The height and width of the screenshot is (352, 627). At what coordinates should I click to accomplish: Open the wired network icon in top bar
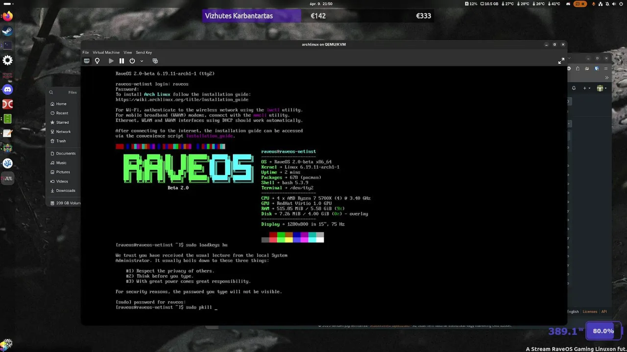601,4
